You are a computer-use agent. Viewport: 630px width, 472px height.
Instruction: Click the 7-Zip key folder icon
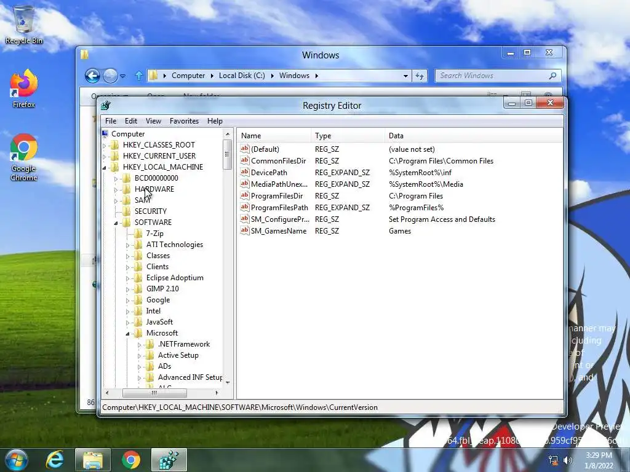tap(138, 233)
